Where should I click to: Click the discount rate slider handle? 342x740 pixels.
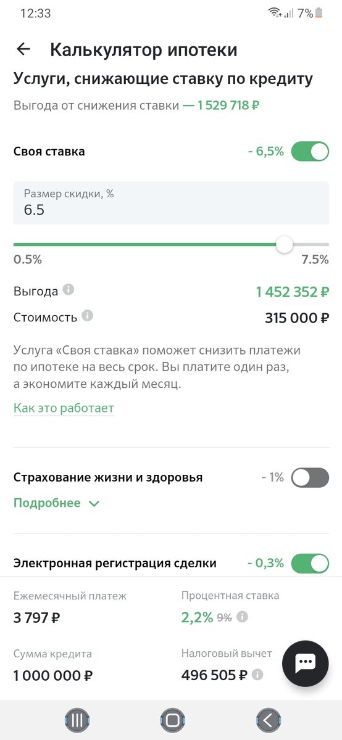pos(284,245)
